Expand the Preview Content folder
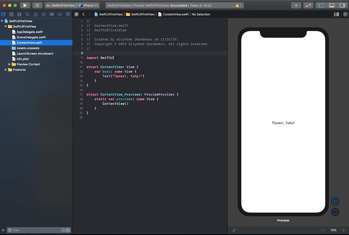 coord(9,64)
